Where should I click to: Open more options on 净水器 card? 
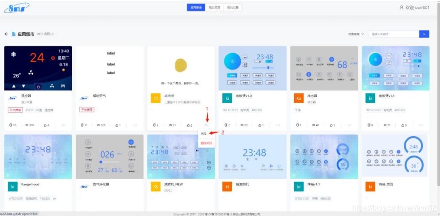[350, 125]
